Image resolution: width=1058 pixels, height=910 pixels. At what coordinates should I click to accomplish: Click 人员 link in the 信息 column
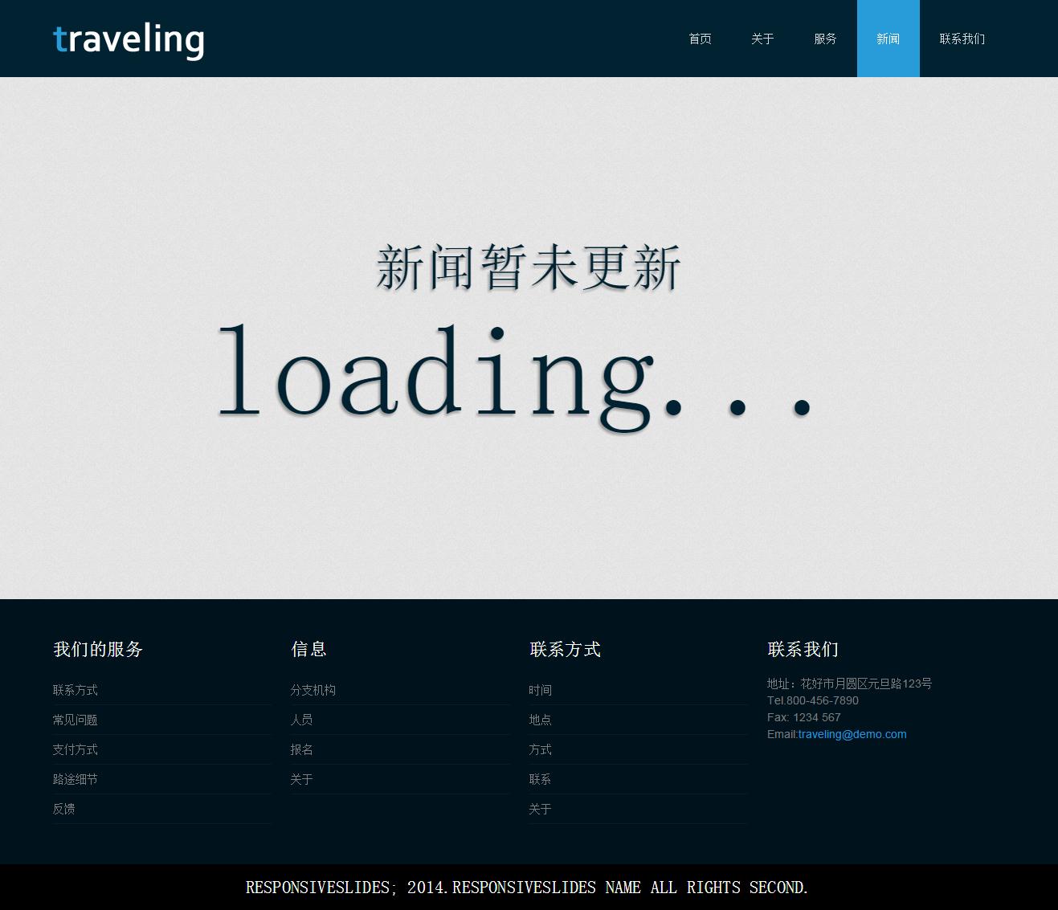pyautogui.click(x=302, y=720)
